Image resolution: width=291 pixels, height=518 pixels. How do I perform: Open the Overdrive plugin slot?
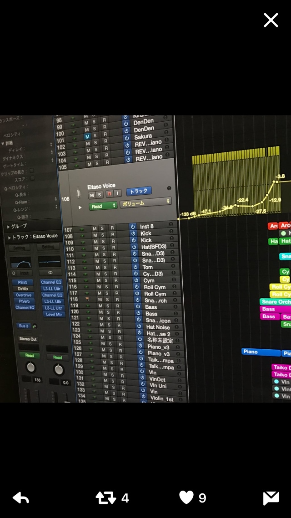click(x=23, y=295)
